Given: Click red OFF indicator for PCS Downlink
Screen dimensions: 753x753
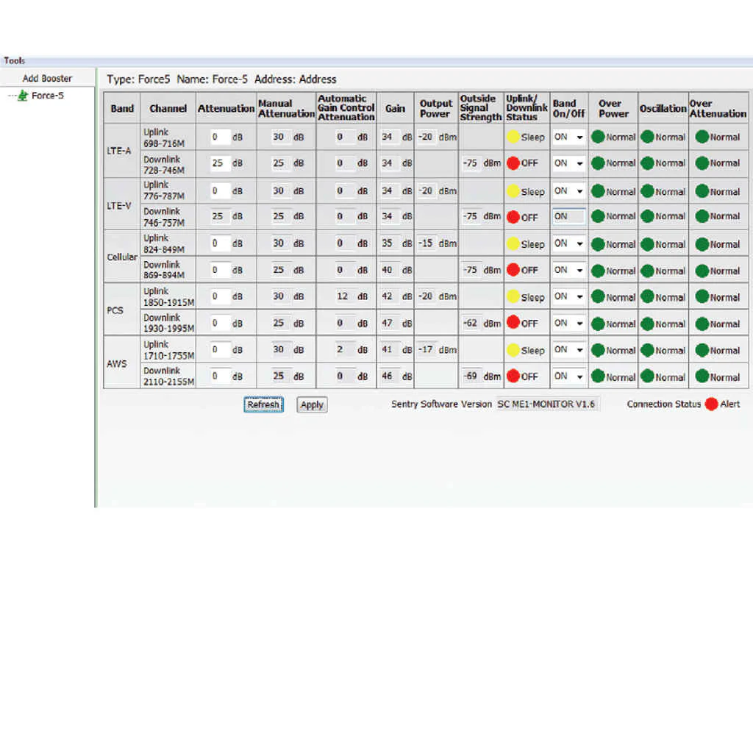Looking at the screenshot, I should 513,323.
